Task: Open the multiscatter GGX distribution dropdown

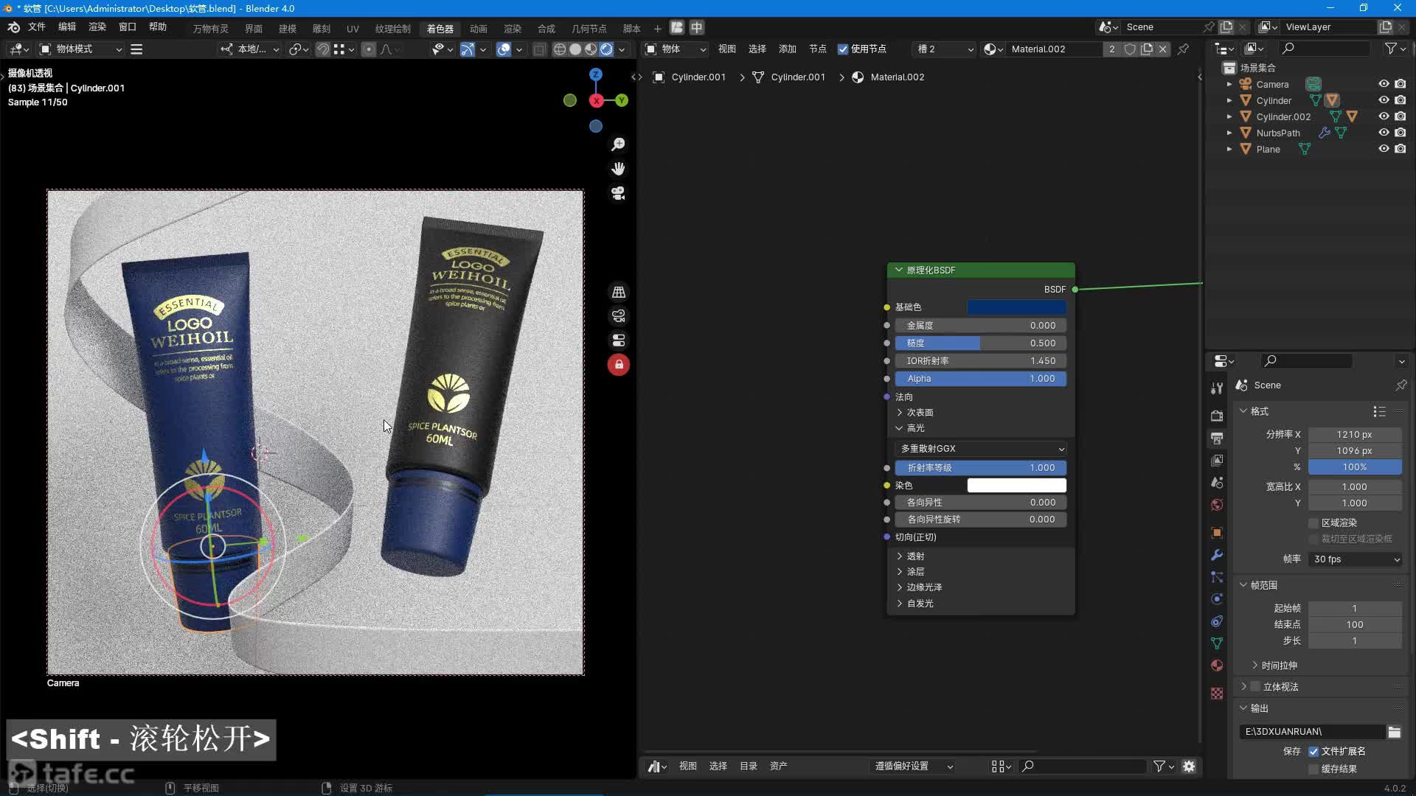Action: [x=981, y=449]
